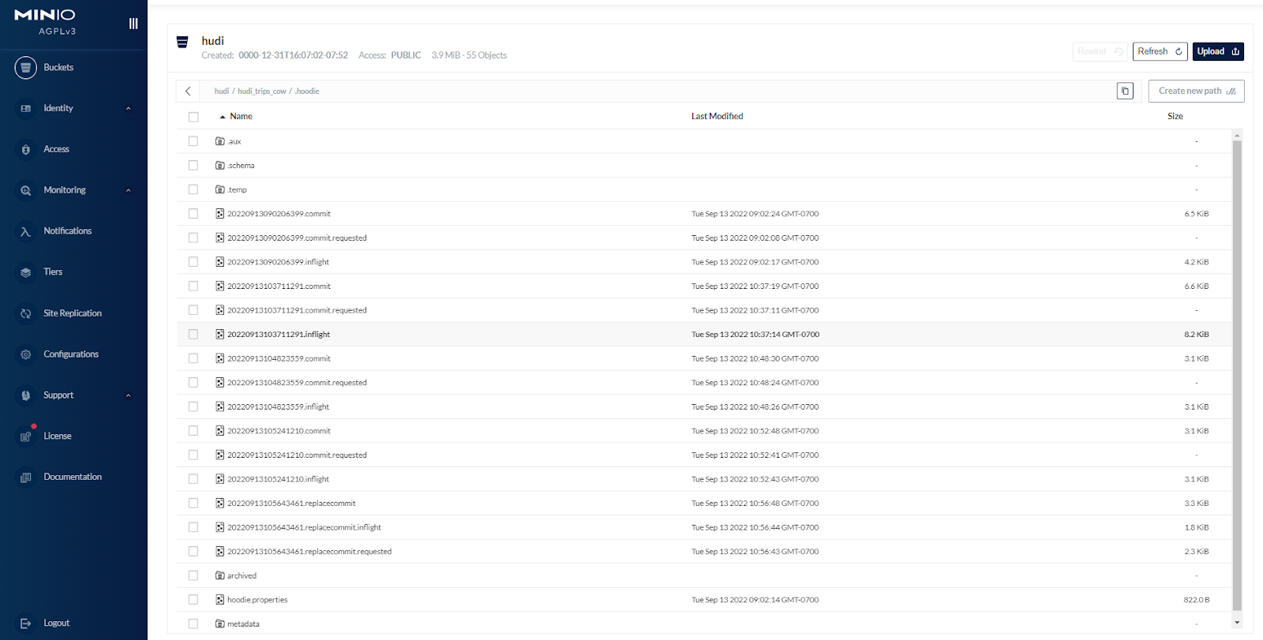Open the Site Replication menu item
The height and width of the screenshot is (640, 1263).
click(73, 313)
